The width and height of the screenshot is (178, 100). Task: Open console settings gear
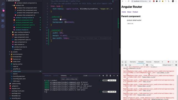click(176, 65)
